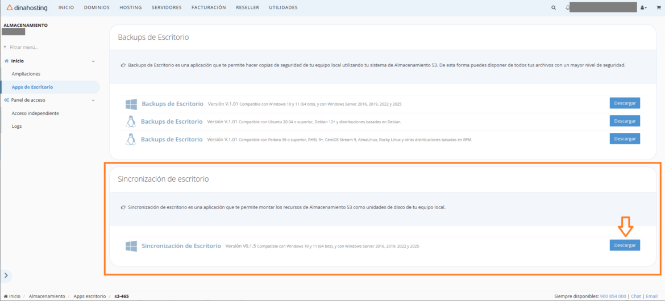Click the dinahosting logo
This screenshot has height=301, width=665.
point(27,7)
